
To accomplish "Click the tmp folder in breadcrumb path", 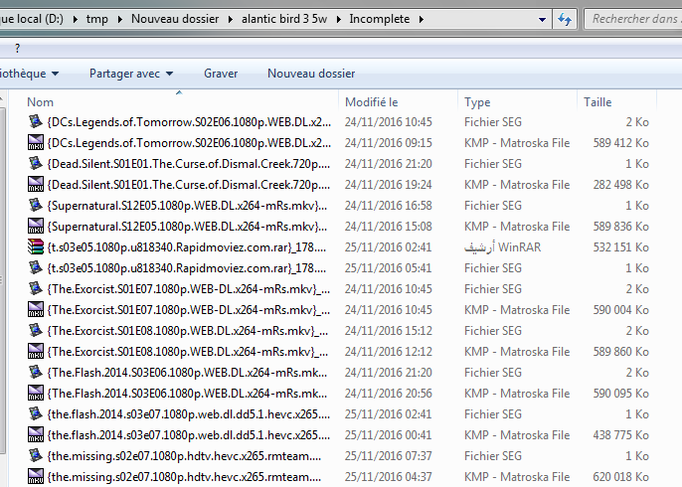I will point(96,19).
